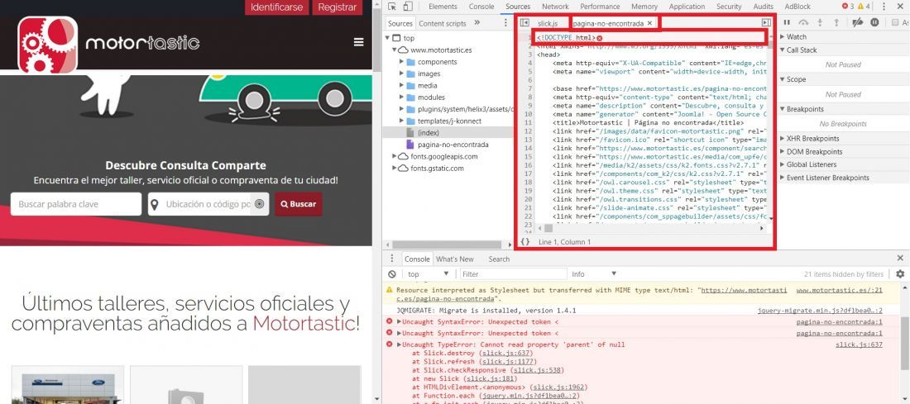This screenshot has width=910, height=404.
Task: Open jquery-migrate.min.js source link
Action: (x=820, y=311)
